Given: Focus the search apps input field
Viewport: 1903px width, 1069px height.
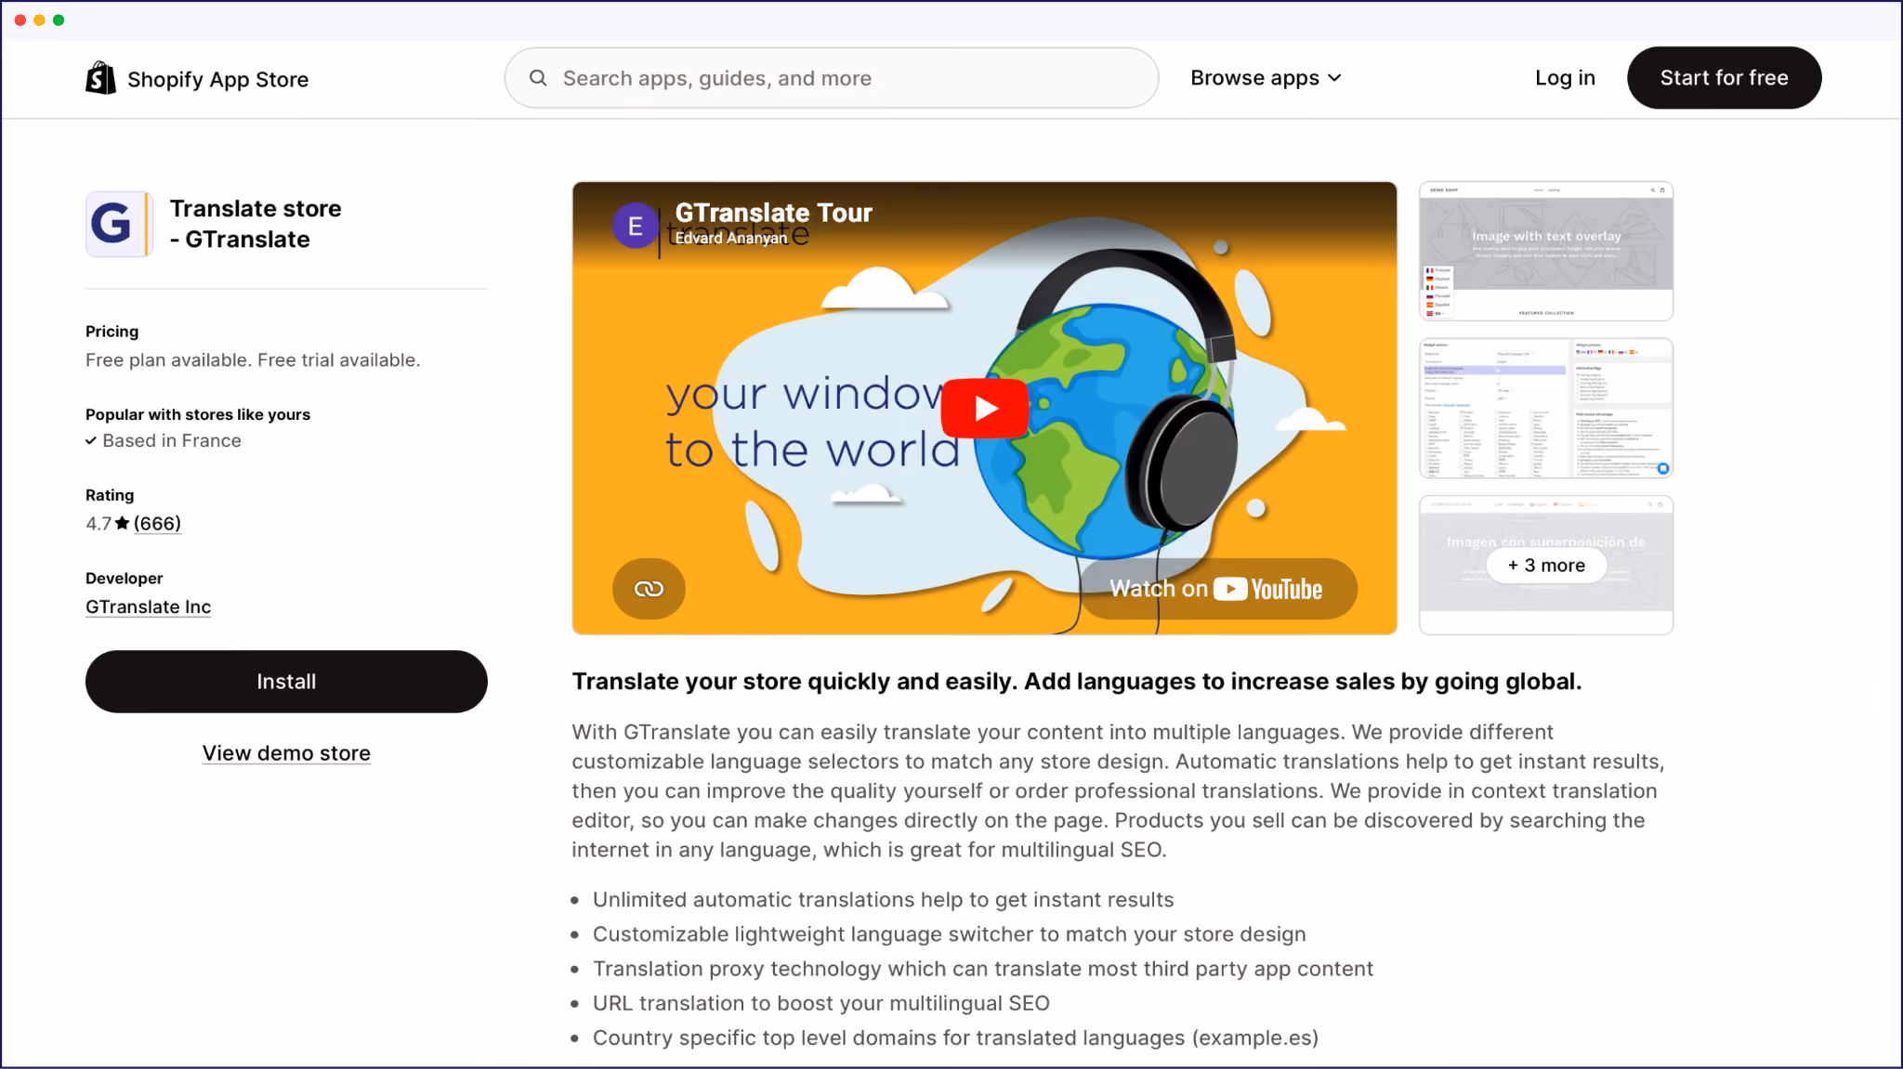Looking at the screenshot, I should pos(831,78).
